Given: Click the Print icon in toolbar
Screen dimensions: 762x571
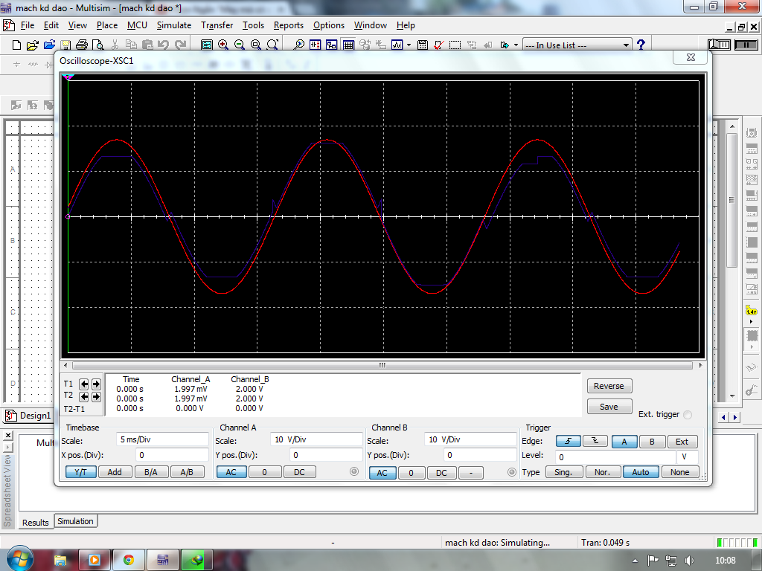Looking at the screenshot, I should click(82, 45).
